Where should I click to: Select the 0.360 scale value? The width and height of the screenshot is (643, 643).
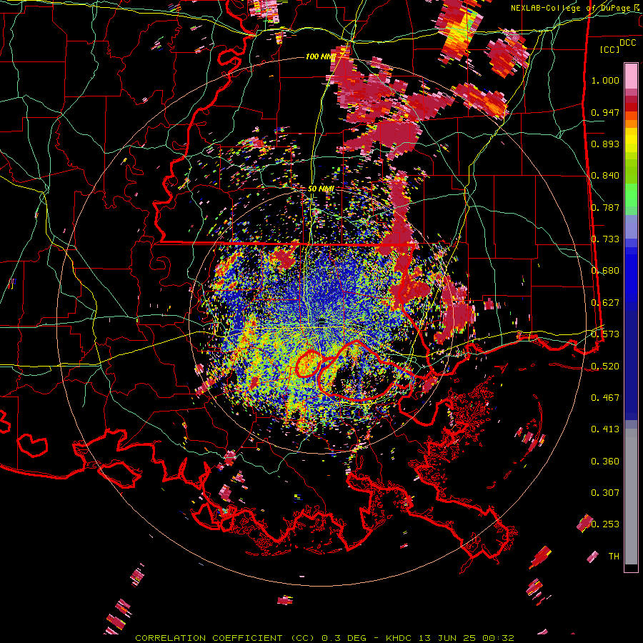coord(605,461)
